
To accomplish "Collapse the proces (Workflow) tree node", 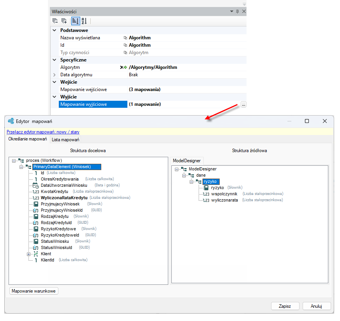I will (x=14, y=161).
